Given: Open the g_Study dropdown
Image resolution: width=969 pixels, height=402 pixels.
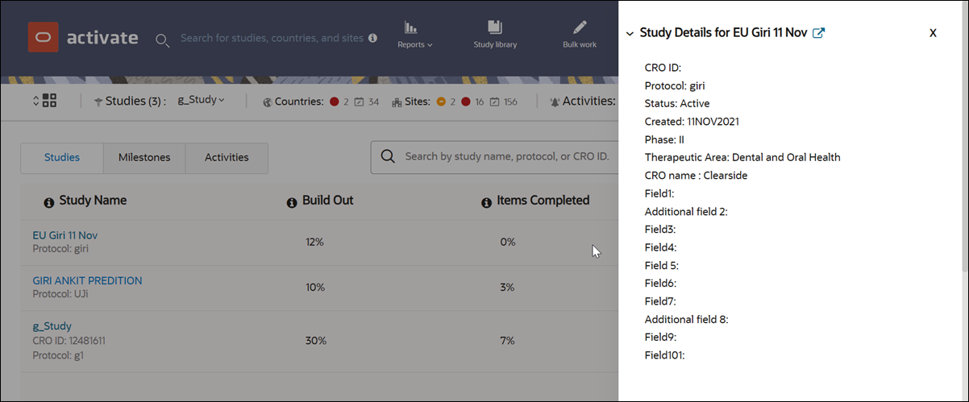Looking at the screenshot, I should pos(201,101).
